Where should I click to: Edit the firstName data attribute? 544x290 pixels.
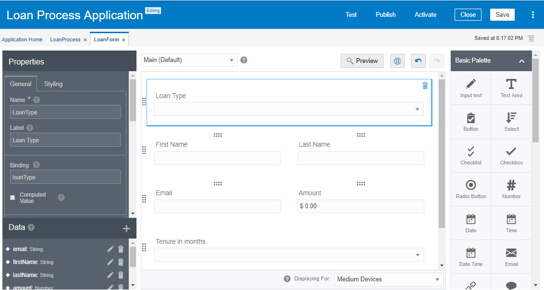tap(110, 262)
